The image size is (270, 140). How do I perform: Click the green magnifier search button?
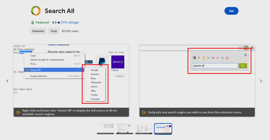(243, 66)
